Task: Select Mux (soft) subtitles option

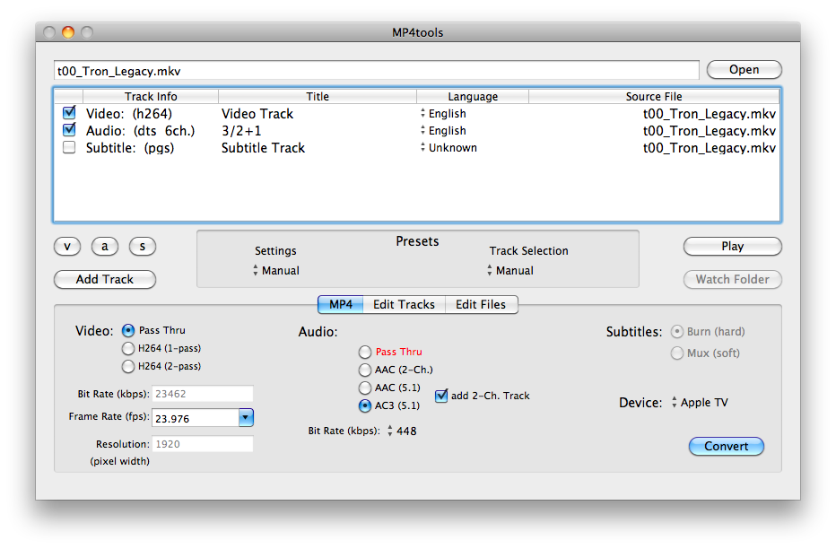Action: (676, 353)
